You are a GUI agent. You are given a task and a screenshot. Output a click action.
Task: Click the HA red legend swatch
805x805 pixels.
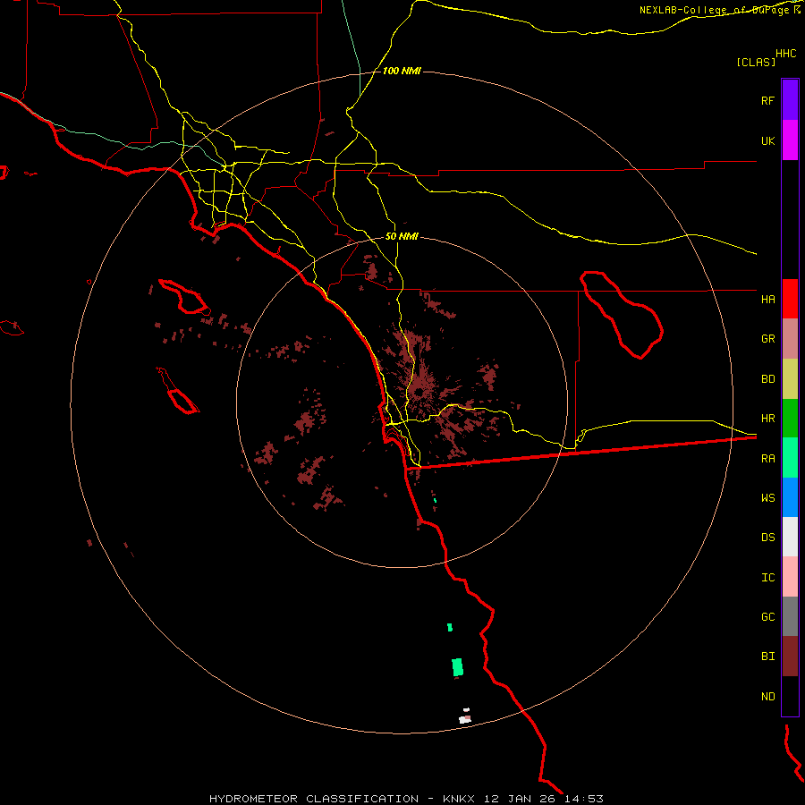click(790, 299)
